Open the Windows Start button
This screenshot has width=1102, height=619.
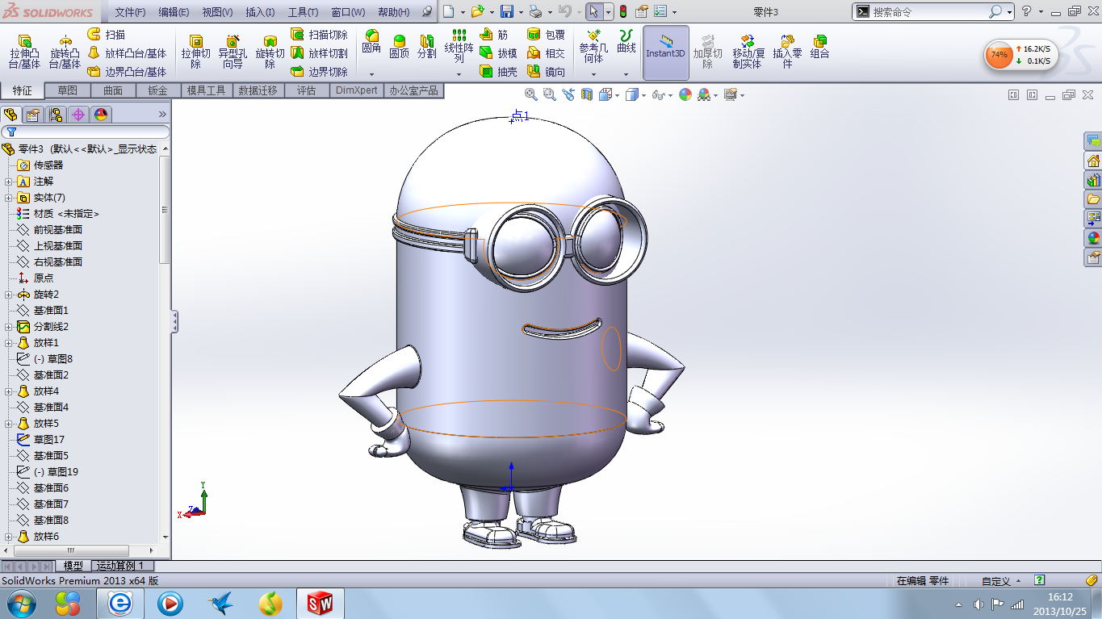[x=22, y=603]
